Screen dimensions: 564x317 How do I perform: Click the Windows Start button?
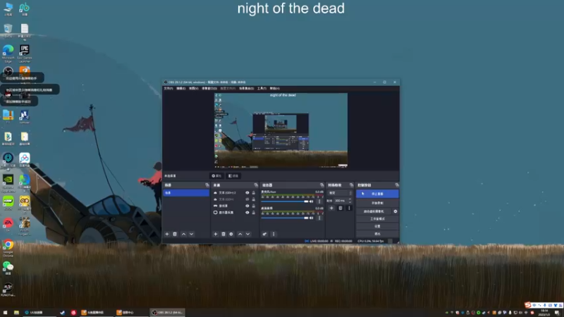[5, 313]
